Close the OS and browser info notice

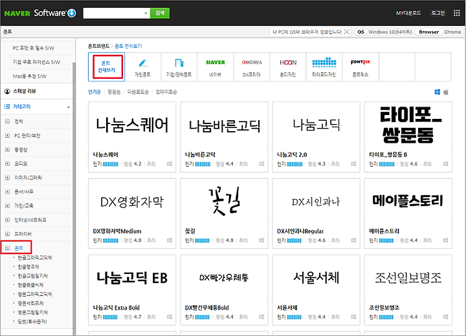coord(346,32)
